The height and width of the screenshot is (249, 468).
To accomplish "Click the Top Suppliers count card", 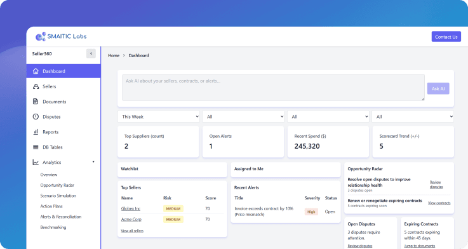I will pyautogui.click(x=158, y=142).
